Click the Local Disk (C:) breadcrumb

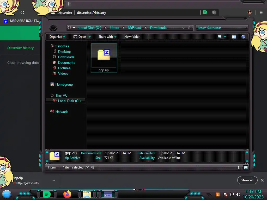click(90, 28)
